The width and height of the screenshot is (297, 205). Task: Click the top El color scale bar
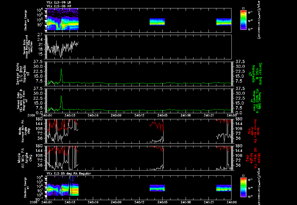pos(243,20)
